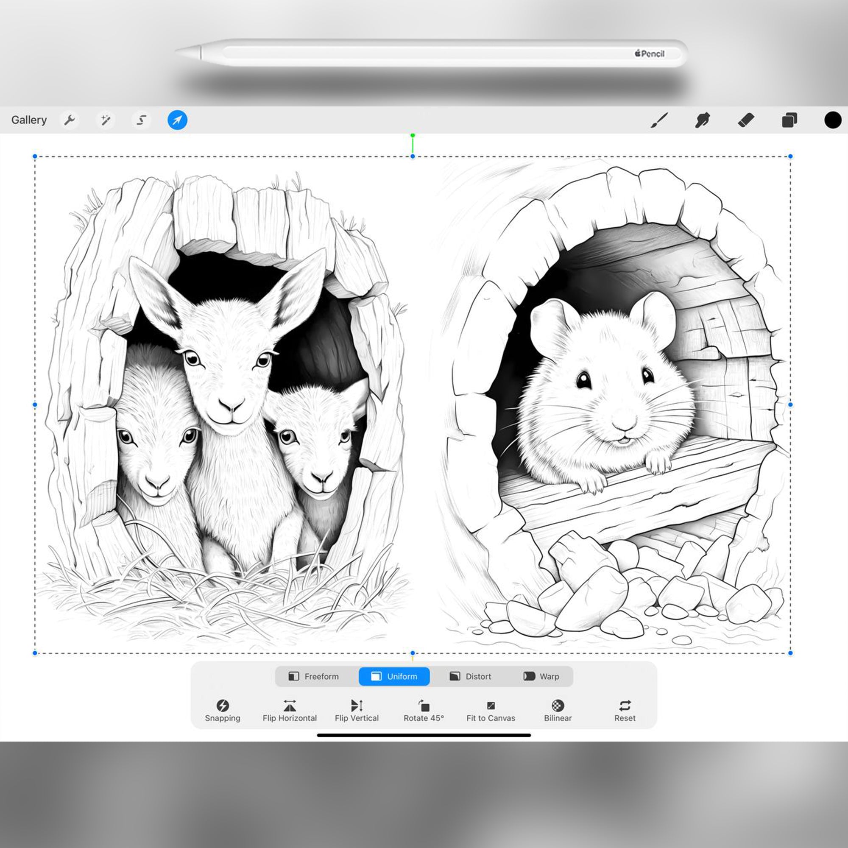Image resolution: width=848 pixels, height=848 pixels.
Task: Select the Selection tool
Action: [x=141, y=120]
